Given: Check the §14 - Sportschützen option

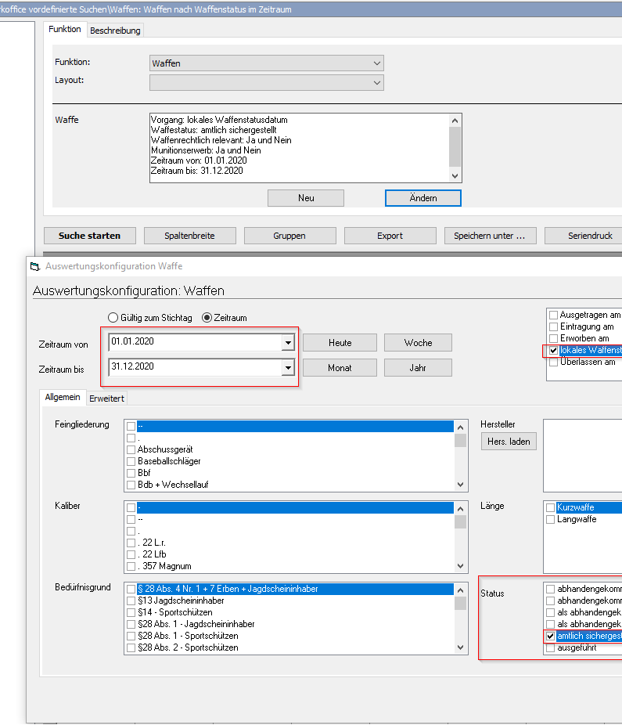Looking at the screenshot, I should coord(131,612).
